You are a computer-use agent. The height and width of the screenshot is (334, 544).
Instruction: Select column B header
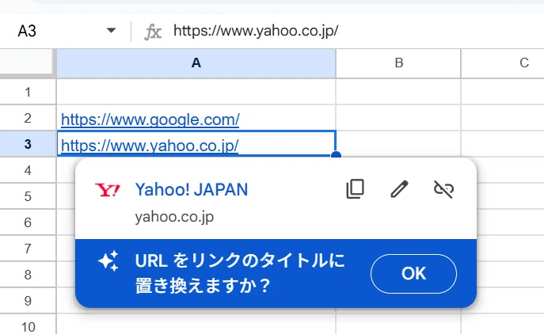pyautogui.click(x=398, y=63)
